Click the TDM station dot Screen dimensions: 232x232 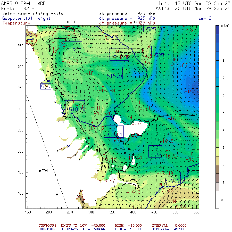coord(40,171)
